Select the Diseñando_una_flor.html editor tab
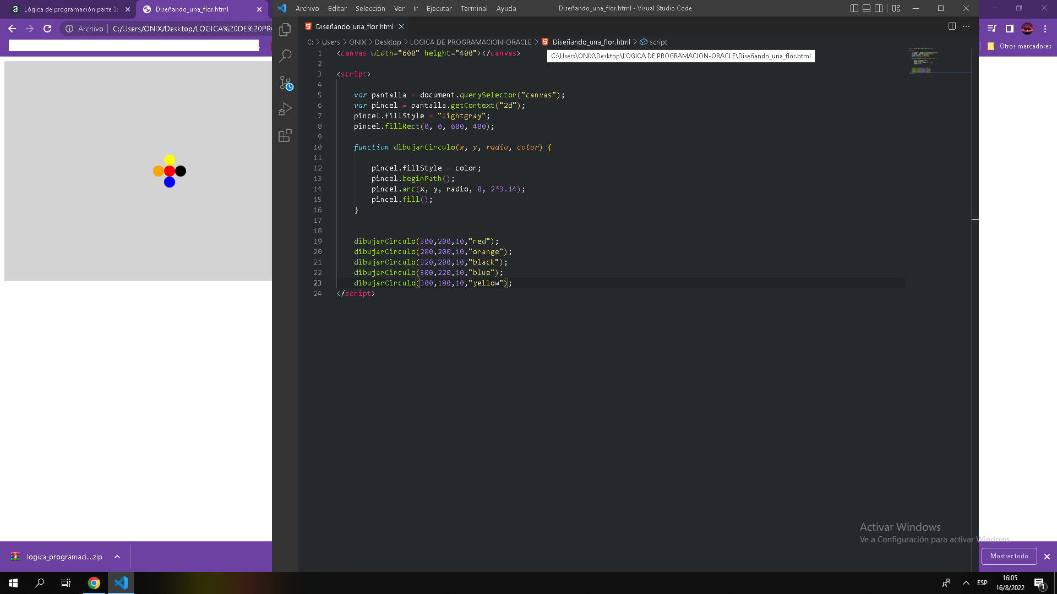1057x594 pixels. pos(355,26)
